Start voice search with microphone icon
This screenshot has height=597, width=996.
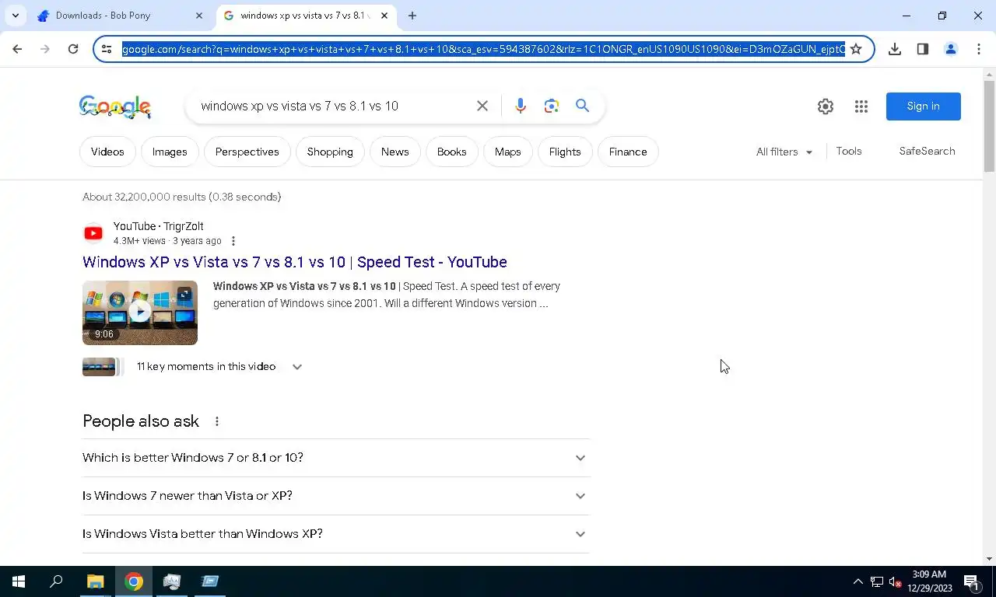click(521, 106)
